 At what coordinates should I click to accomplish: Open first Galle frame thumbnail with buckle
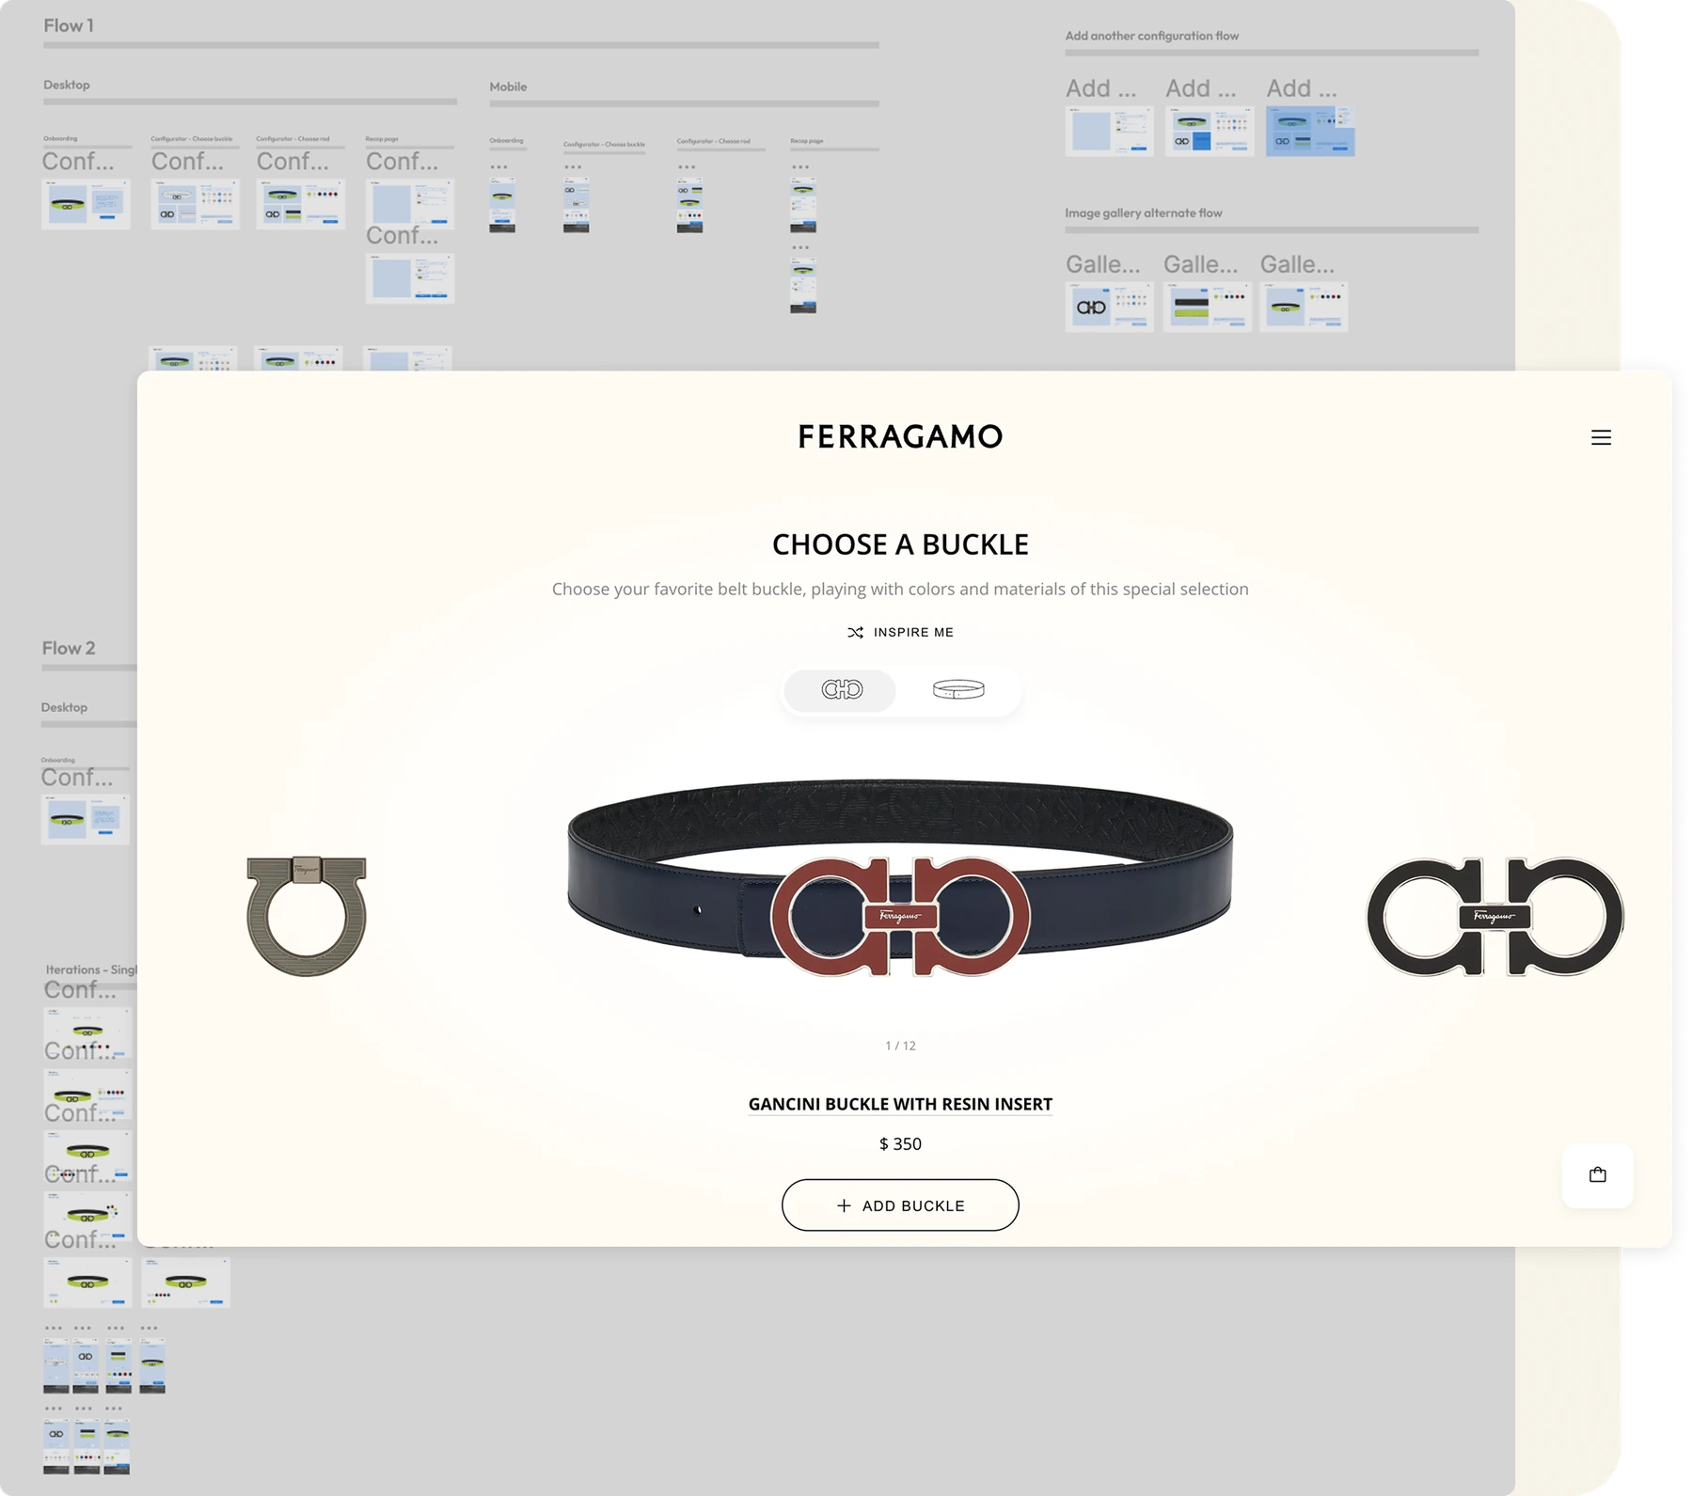point(1110,307)
